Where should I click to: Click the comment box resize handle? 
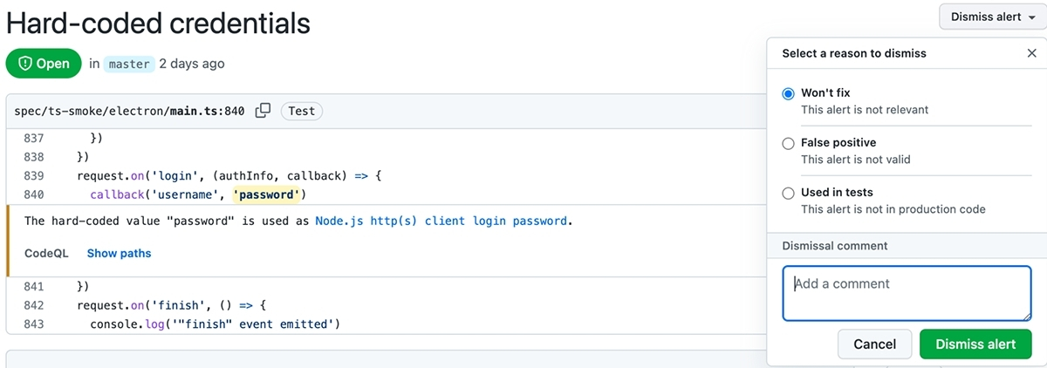coord(1026,315)
